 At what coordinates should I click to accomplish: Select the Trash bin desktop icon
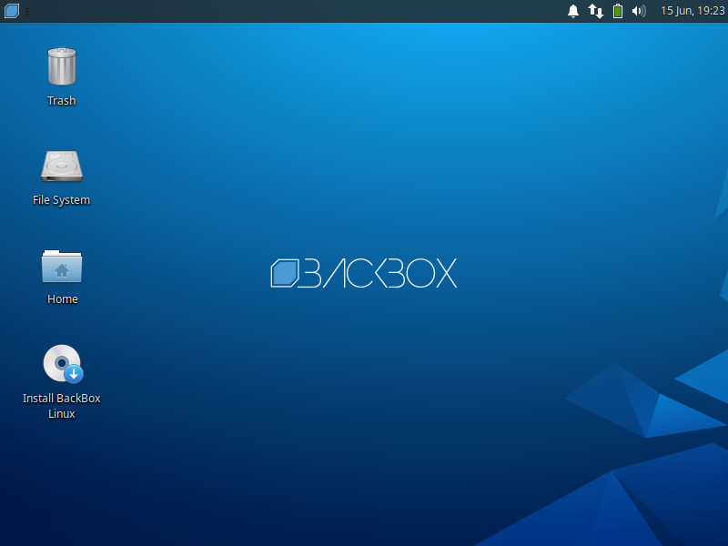coord(61,67)
